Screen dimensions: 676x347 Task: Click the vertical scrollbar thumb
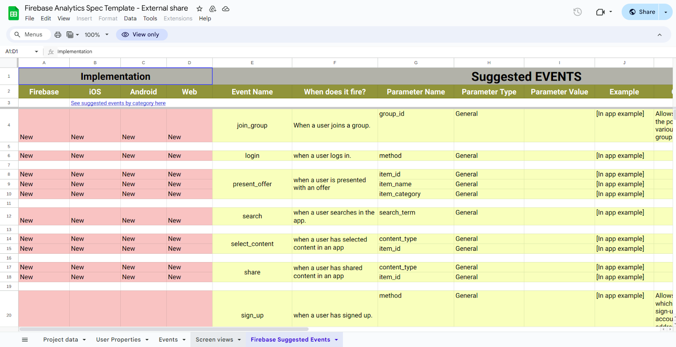point(674,114)
